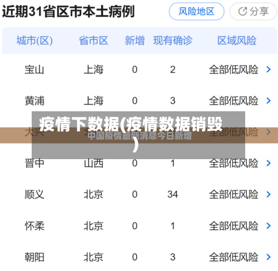The image size is (278, 271).
Task: Select the 城市(区) column header
Action: (34, 41)
